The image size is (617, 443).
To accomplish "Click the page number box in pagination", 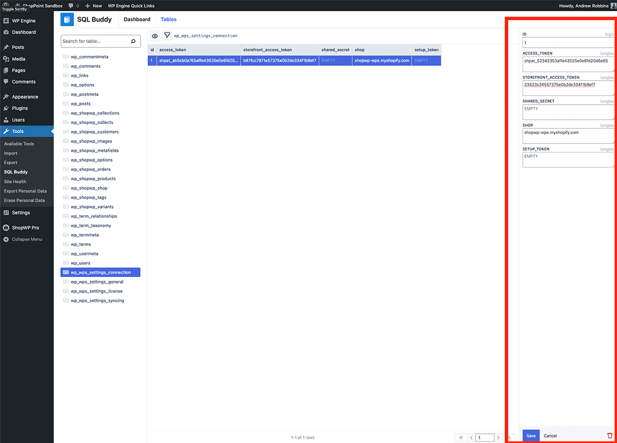I will pyautogui.click(x=484, y=438).
